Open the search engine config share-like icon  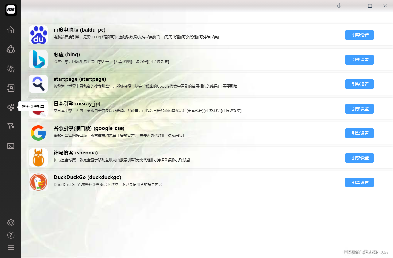point(11,107)
